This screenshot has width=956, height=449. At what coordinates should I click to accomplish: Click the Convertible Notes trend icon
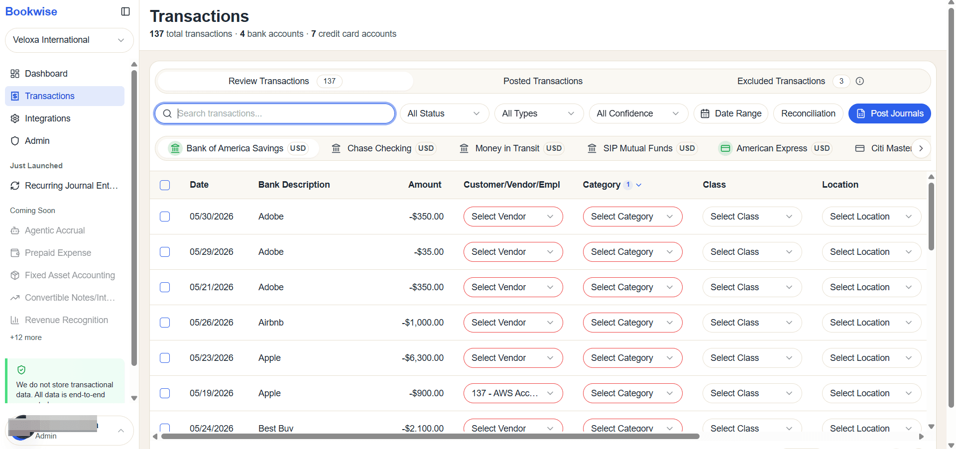[15, 298]
